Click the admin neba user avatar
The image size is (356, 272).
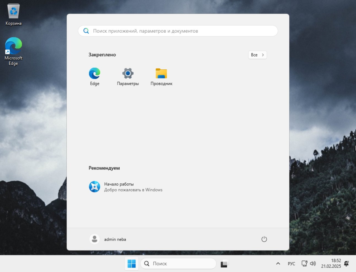click(x=95, y=239)
